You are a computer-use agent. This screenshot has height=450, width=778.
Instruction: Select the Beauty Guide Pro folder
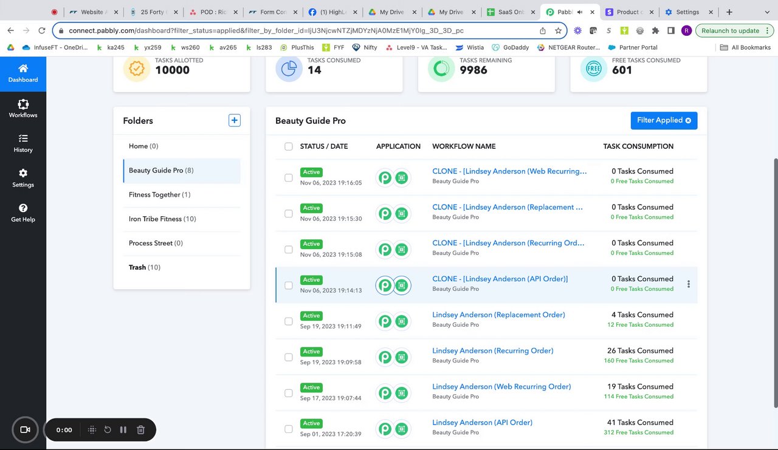click(x=182, y=171)
